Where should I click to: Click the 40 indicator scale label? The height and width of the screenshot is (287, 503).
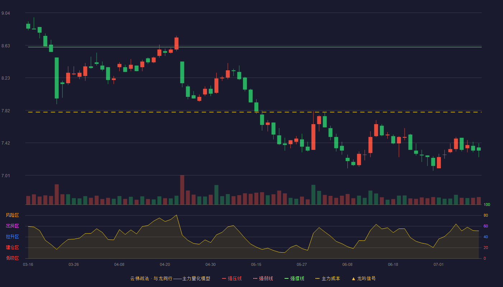click(x=486, y=237)
